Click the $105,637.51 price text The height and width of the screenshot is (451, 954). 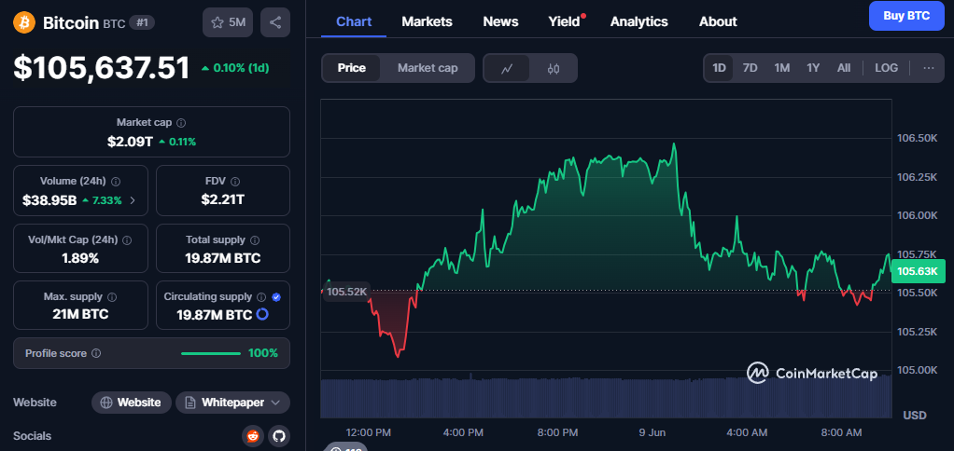(x=102, y=68)
